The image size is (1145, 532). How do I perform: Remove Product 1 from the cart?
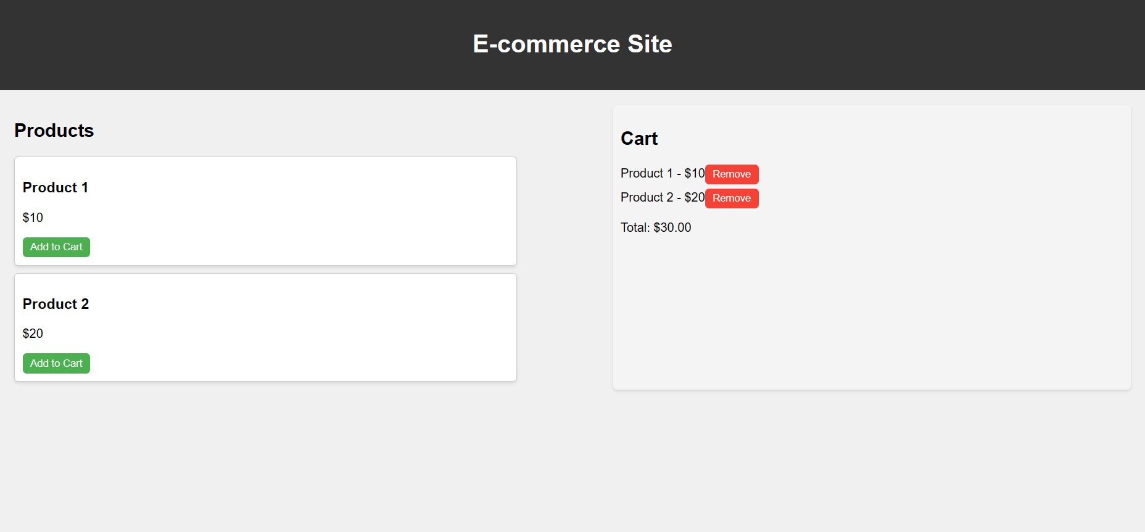(732, 174)
